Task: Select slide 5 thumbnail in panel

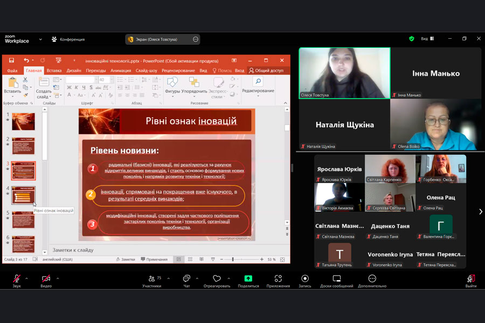Action: [23, 220]
